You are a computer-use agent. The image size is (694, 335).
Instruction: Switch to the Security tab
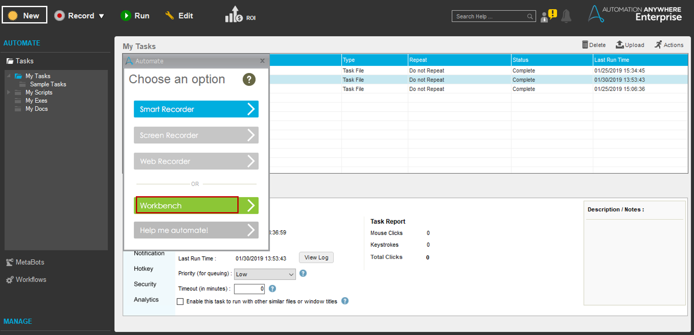(x=145, y=284)
